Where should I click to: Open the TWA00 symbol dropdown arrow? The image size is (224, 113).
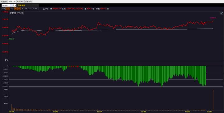coord(11,5)
